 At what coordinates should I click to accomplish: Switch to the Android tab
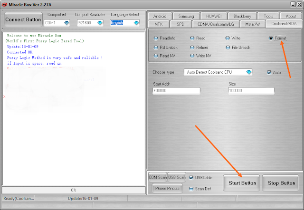(x=160, y=16)
